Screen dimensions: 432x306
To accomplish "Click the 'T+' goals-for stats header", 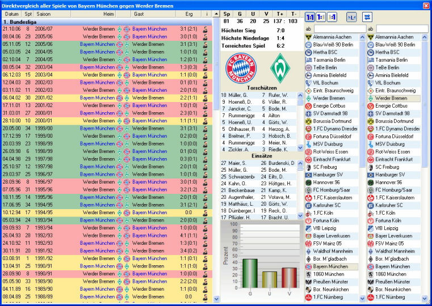I will 280,14.
